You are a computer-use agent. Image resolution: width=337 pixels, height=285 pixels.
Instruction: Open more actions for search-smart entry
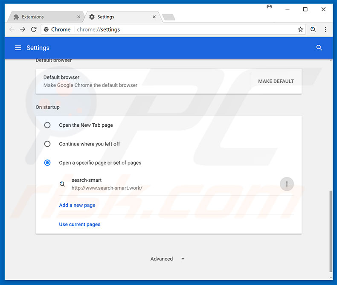[287, 184]
